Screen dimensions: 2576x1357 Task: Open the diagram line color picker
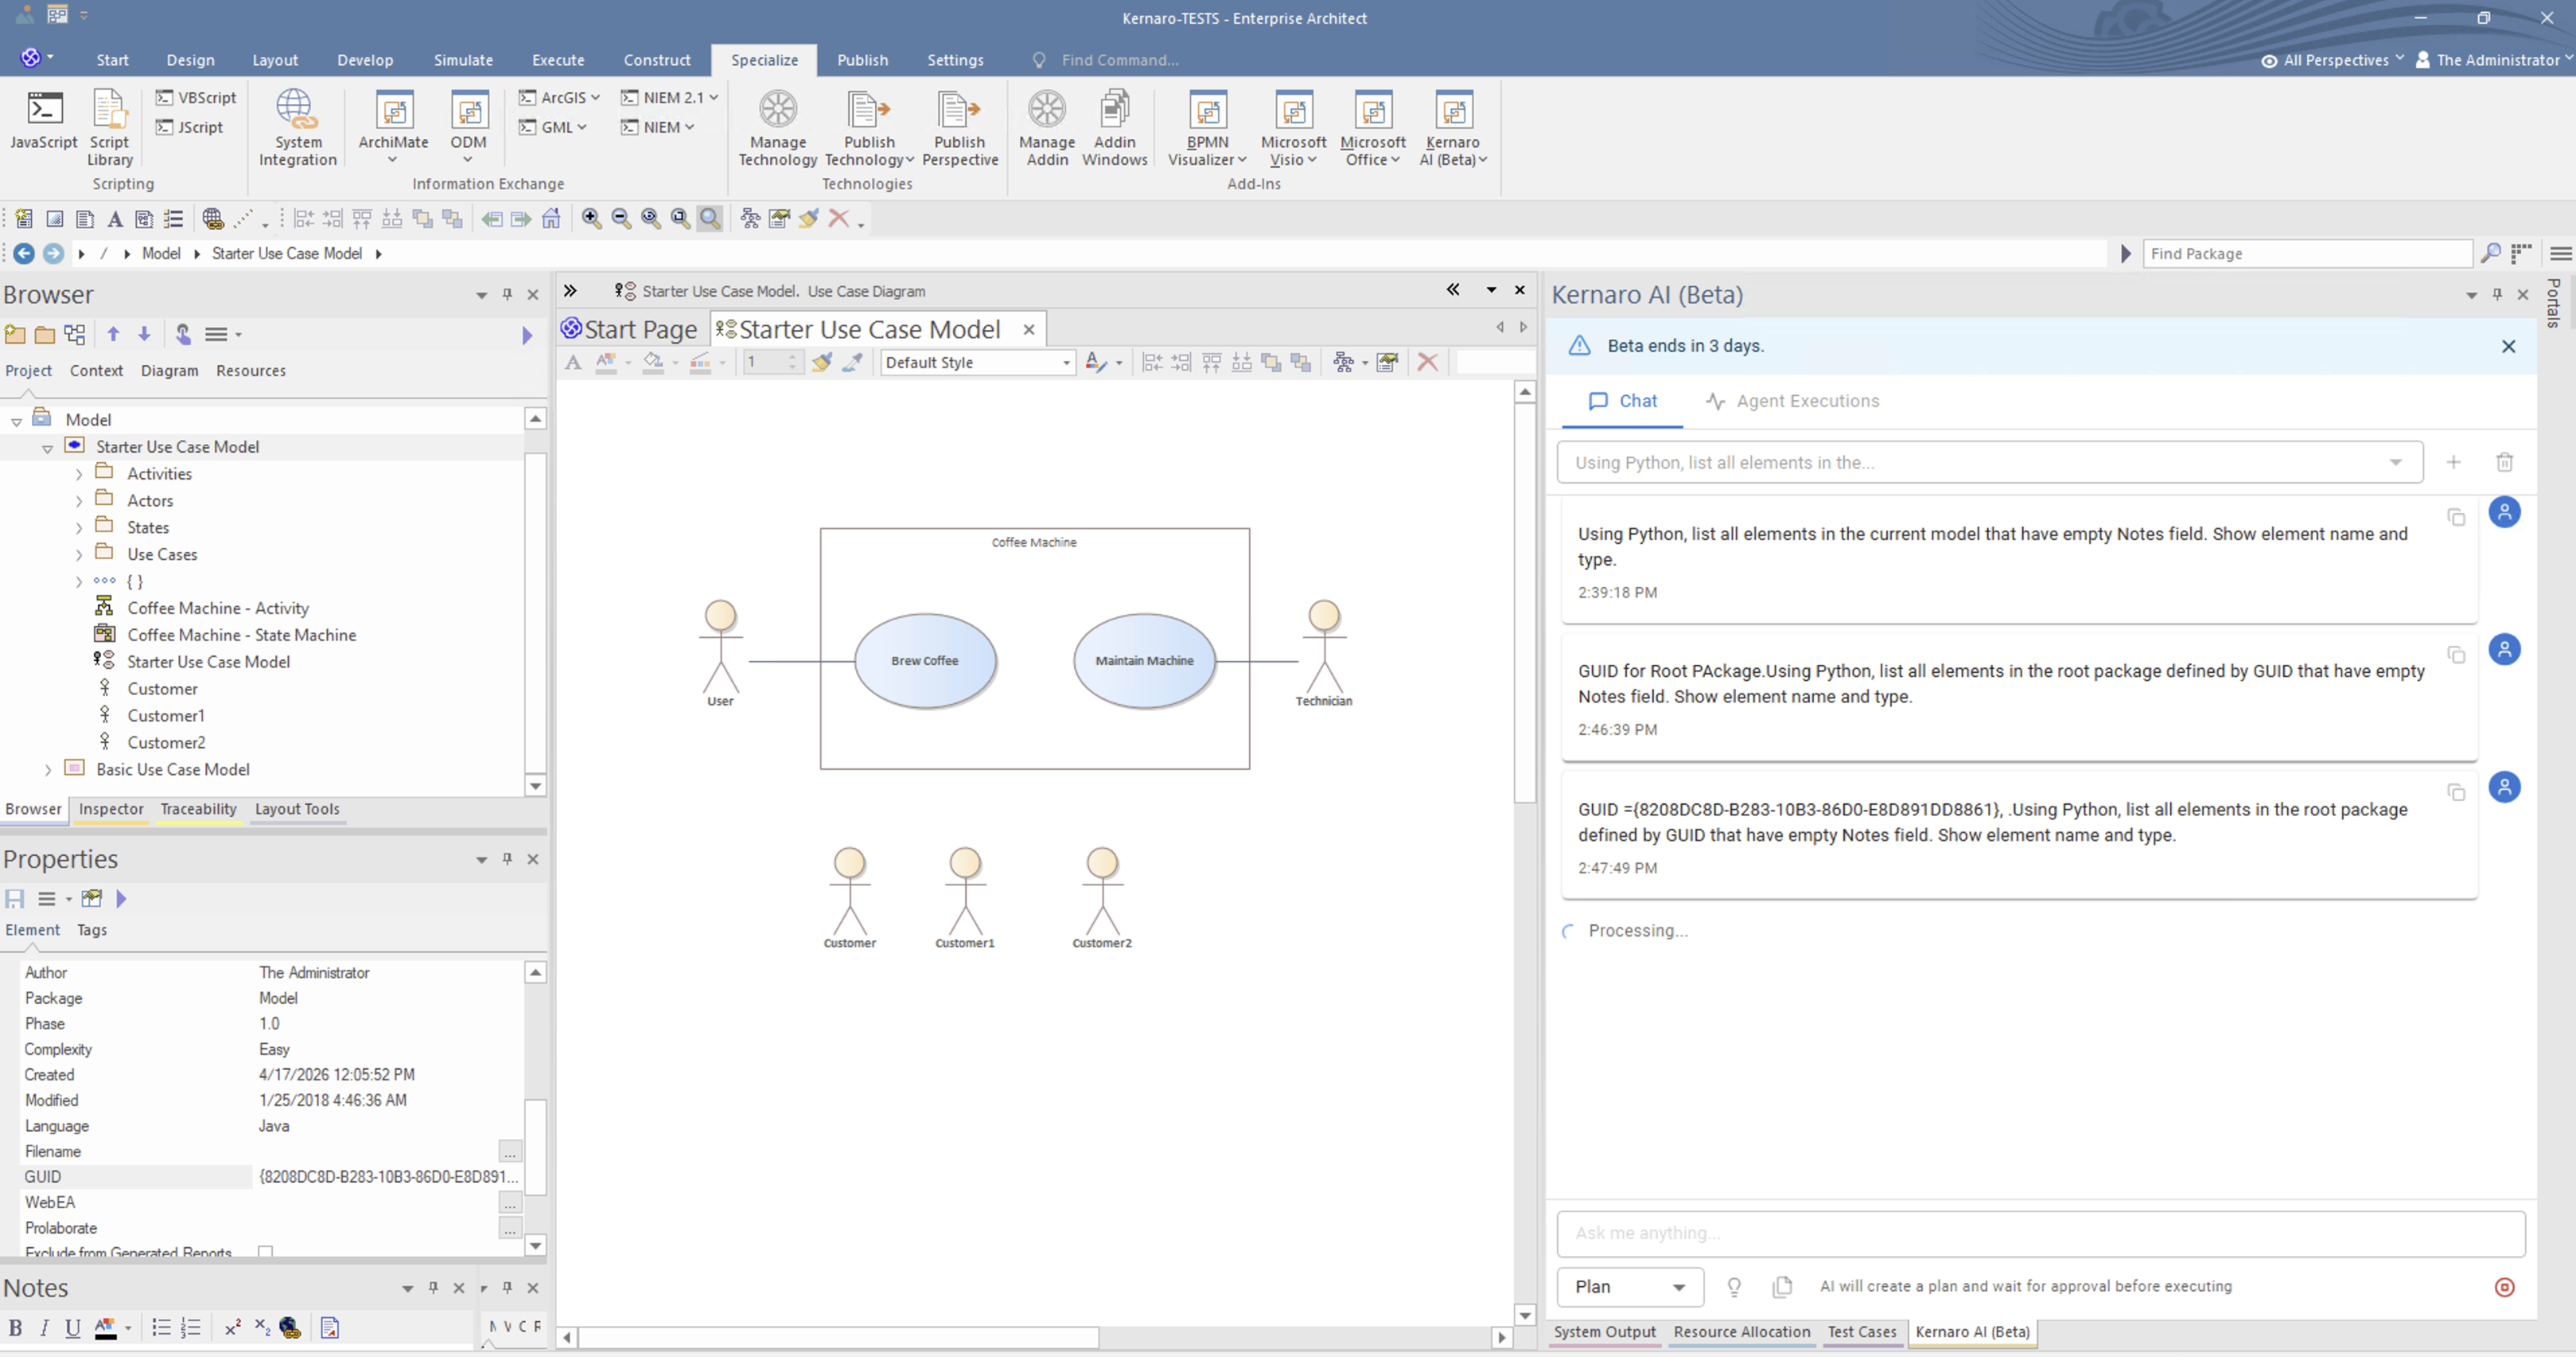[x=701, y=363]
